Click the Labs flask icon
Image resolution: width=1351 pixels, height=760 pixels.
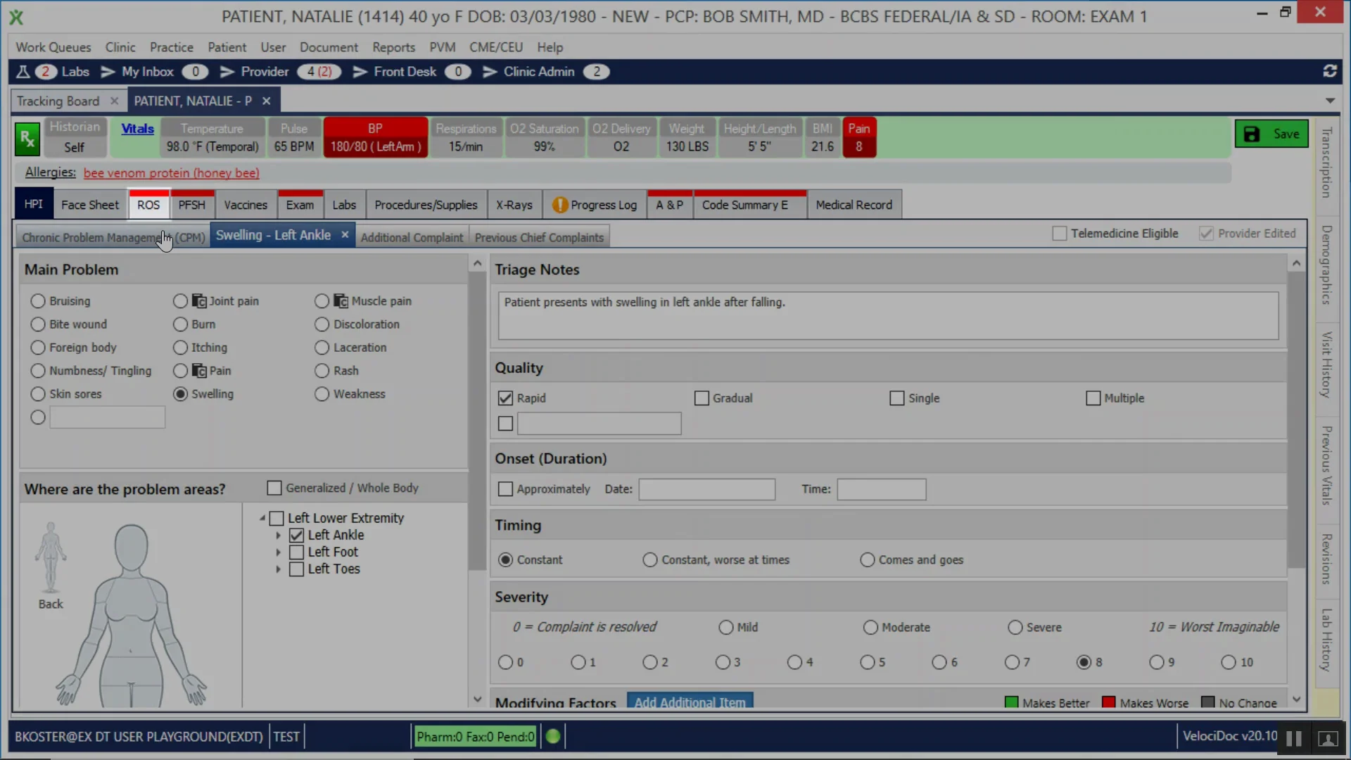pos(22,71)
